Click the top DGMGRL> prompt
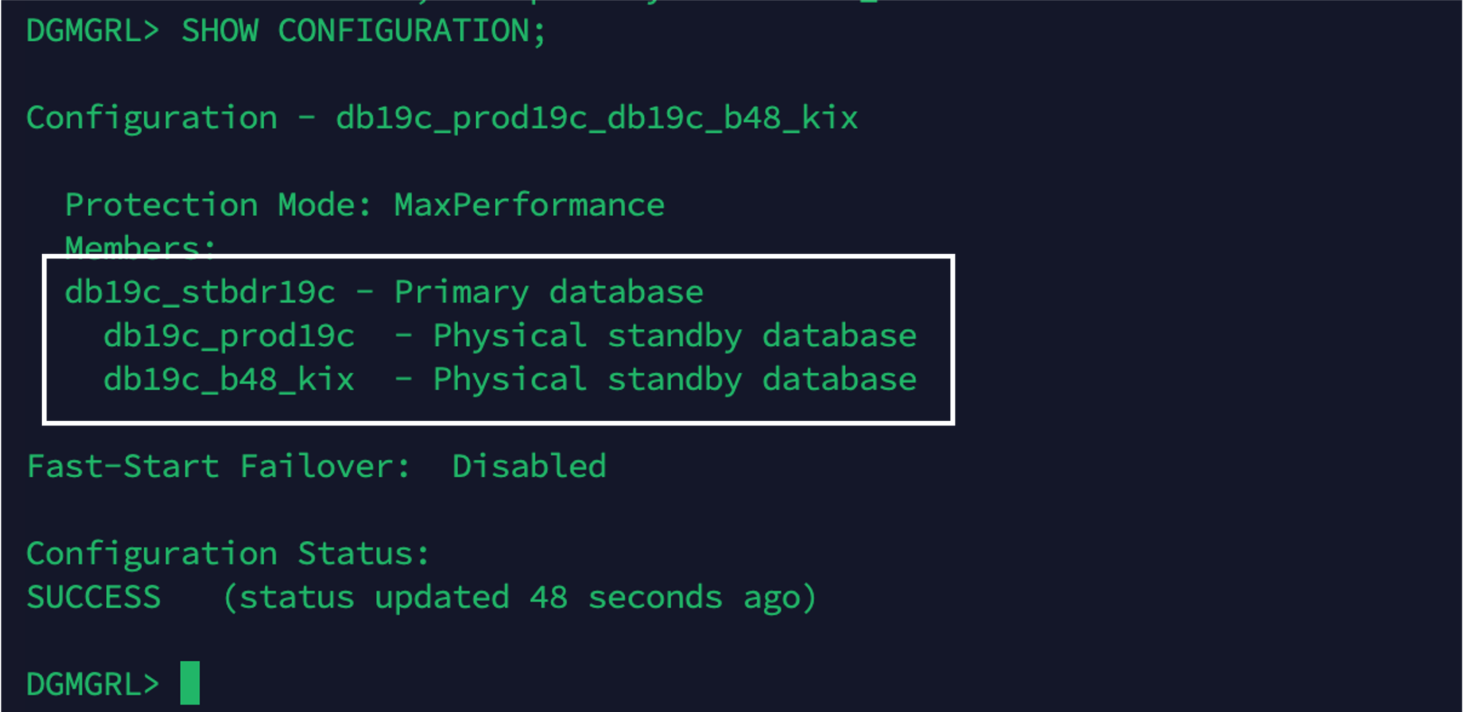This screenshot has height=712, width=1463. [92, 31]
